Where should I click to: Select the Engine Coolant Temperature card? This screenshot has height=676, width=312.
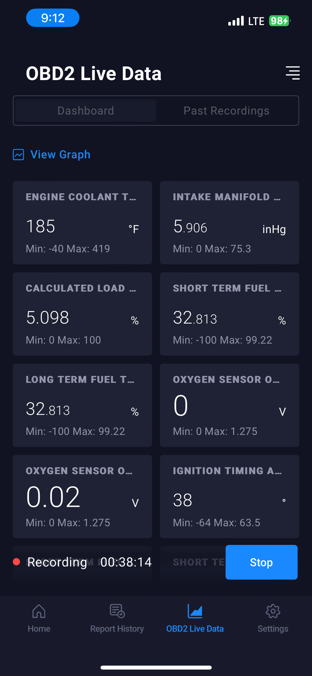pos(82,222)
